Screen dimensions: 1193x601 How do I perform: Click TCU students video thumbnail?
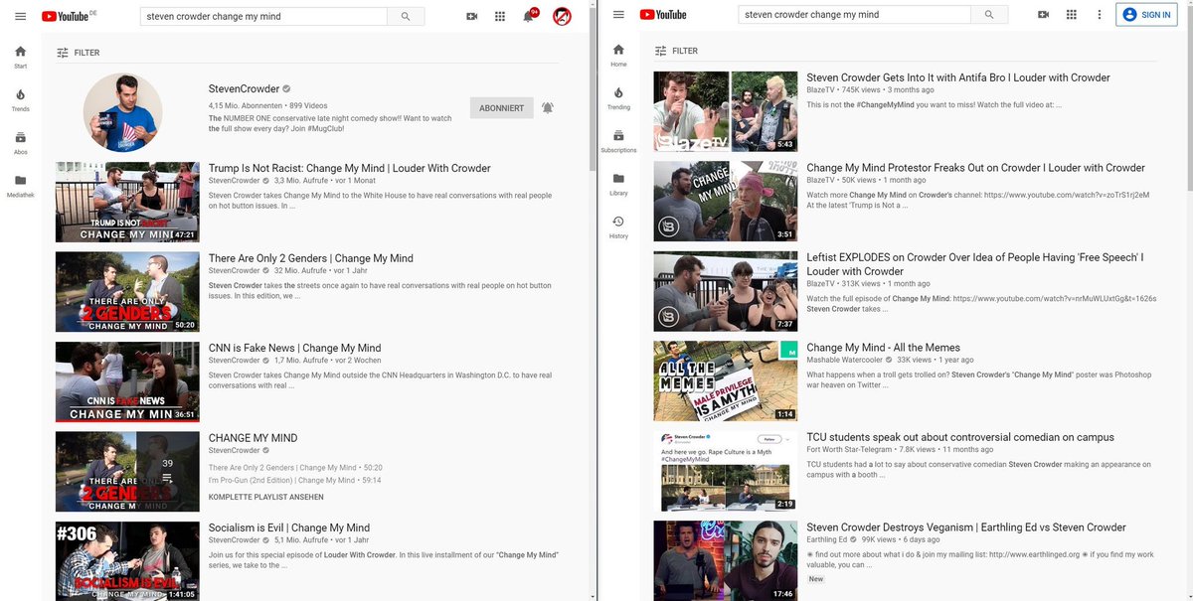tap(726, 471)
